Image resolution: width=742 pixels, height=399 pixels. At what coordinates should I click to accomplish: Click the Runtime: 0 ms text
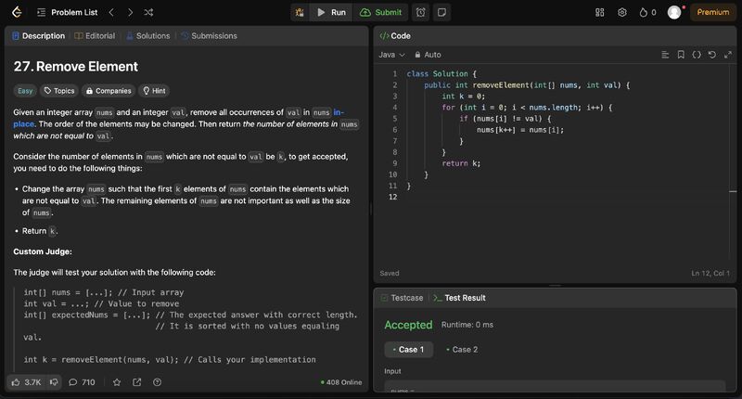click(467, 325)
